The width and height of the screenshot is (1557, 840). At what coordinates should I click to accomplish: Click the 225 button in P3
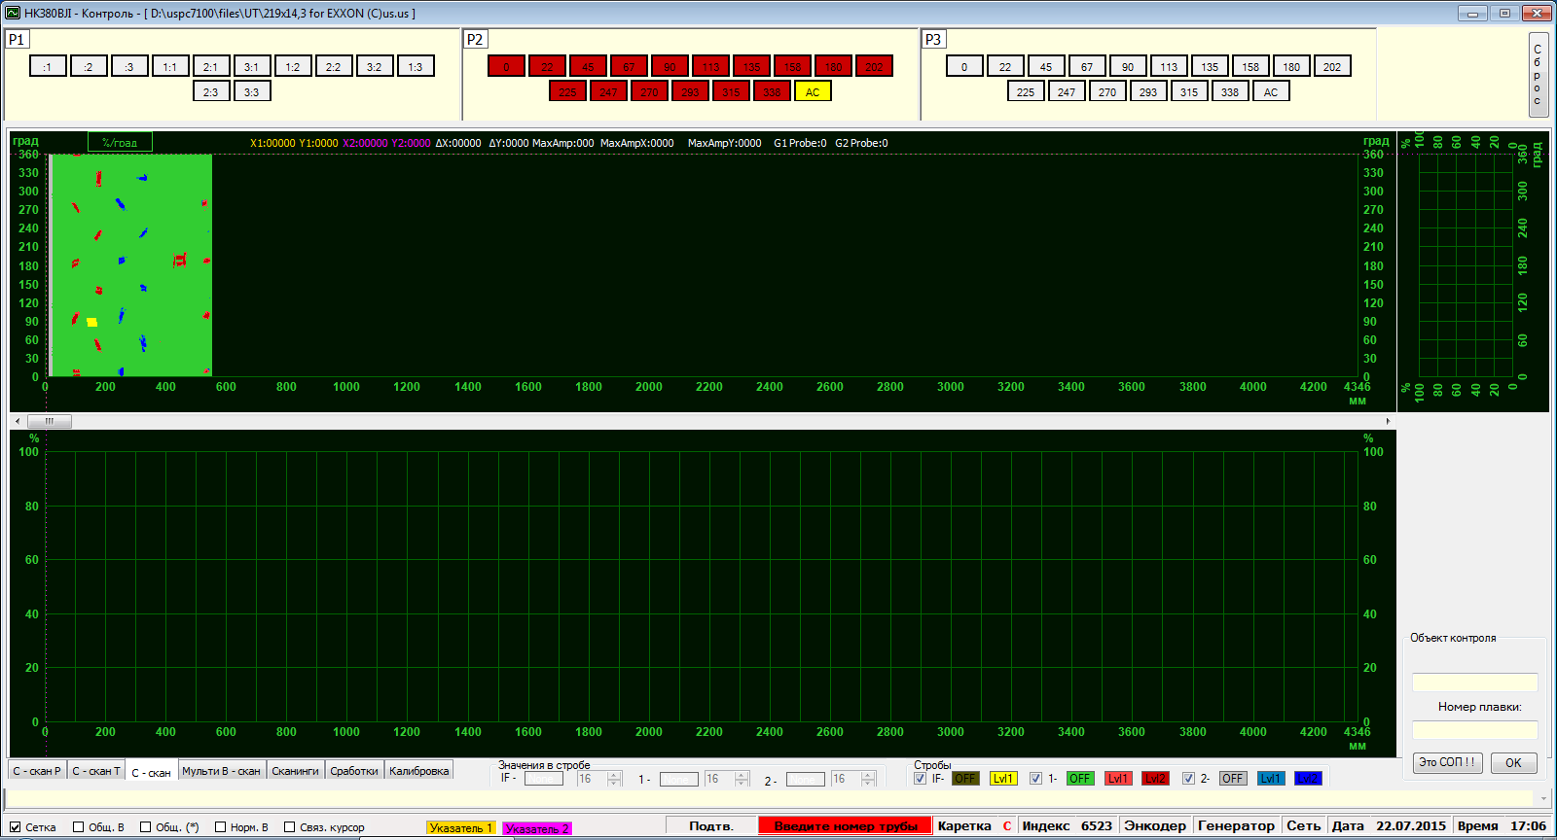[x=1026, y=91]
